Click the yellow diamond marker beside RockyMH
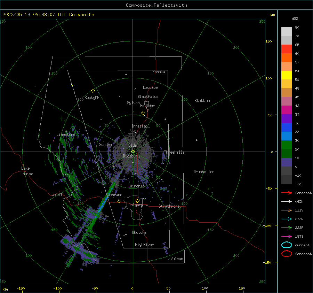The height and width of the screenshot is (293, 313). pos(93,91)
